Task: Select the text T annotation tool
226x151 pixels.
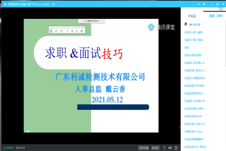Action: point(67,31)
